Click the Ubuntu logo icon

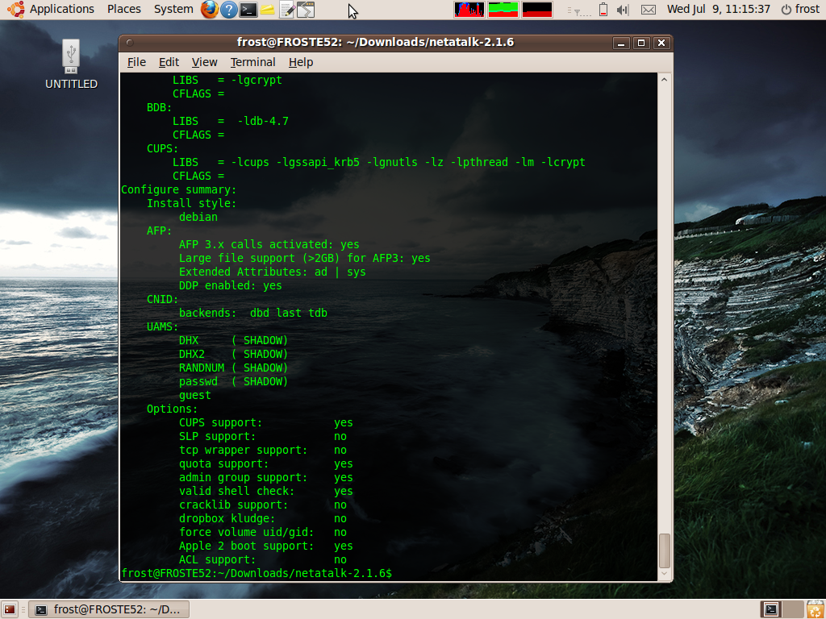(16, 9)
